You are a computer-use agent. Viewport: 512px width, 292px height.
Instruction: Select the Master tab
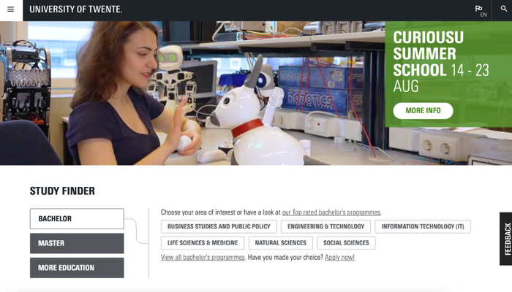tap(77, 243)
